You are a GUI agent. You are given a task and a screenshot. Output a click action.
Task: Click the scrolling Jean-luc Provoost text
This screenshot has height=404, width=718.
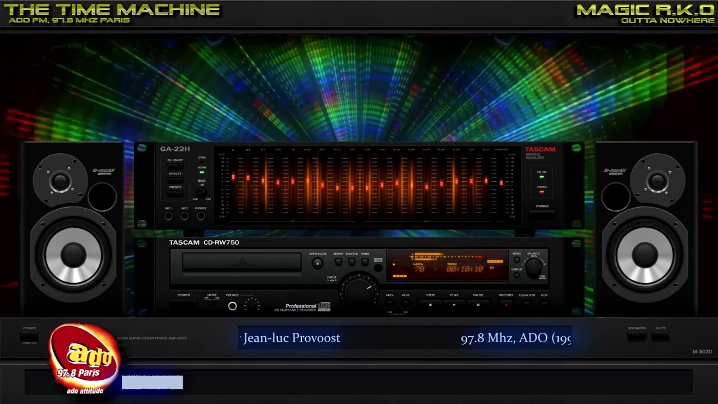pos(292,338)
